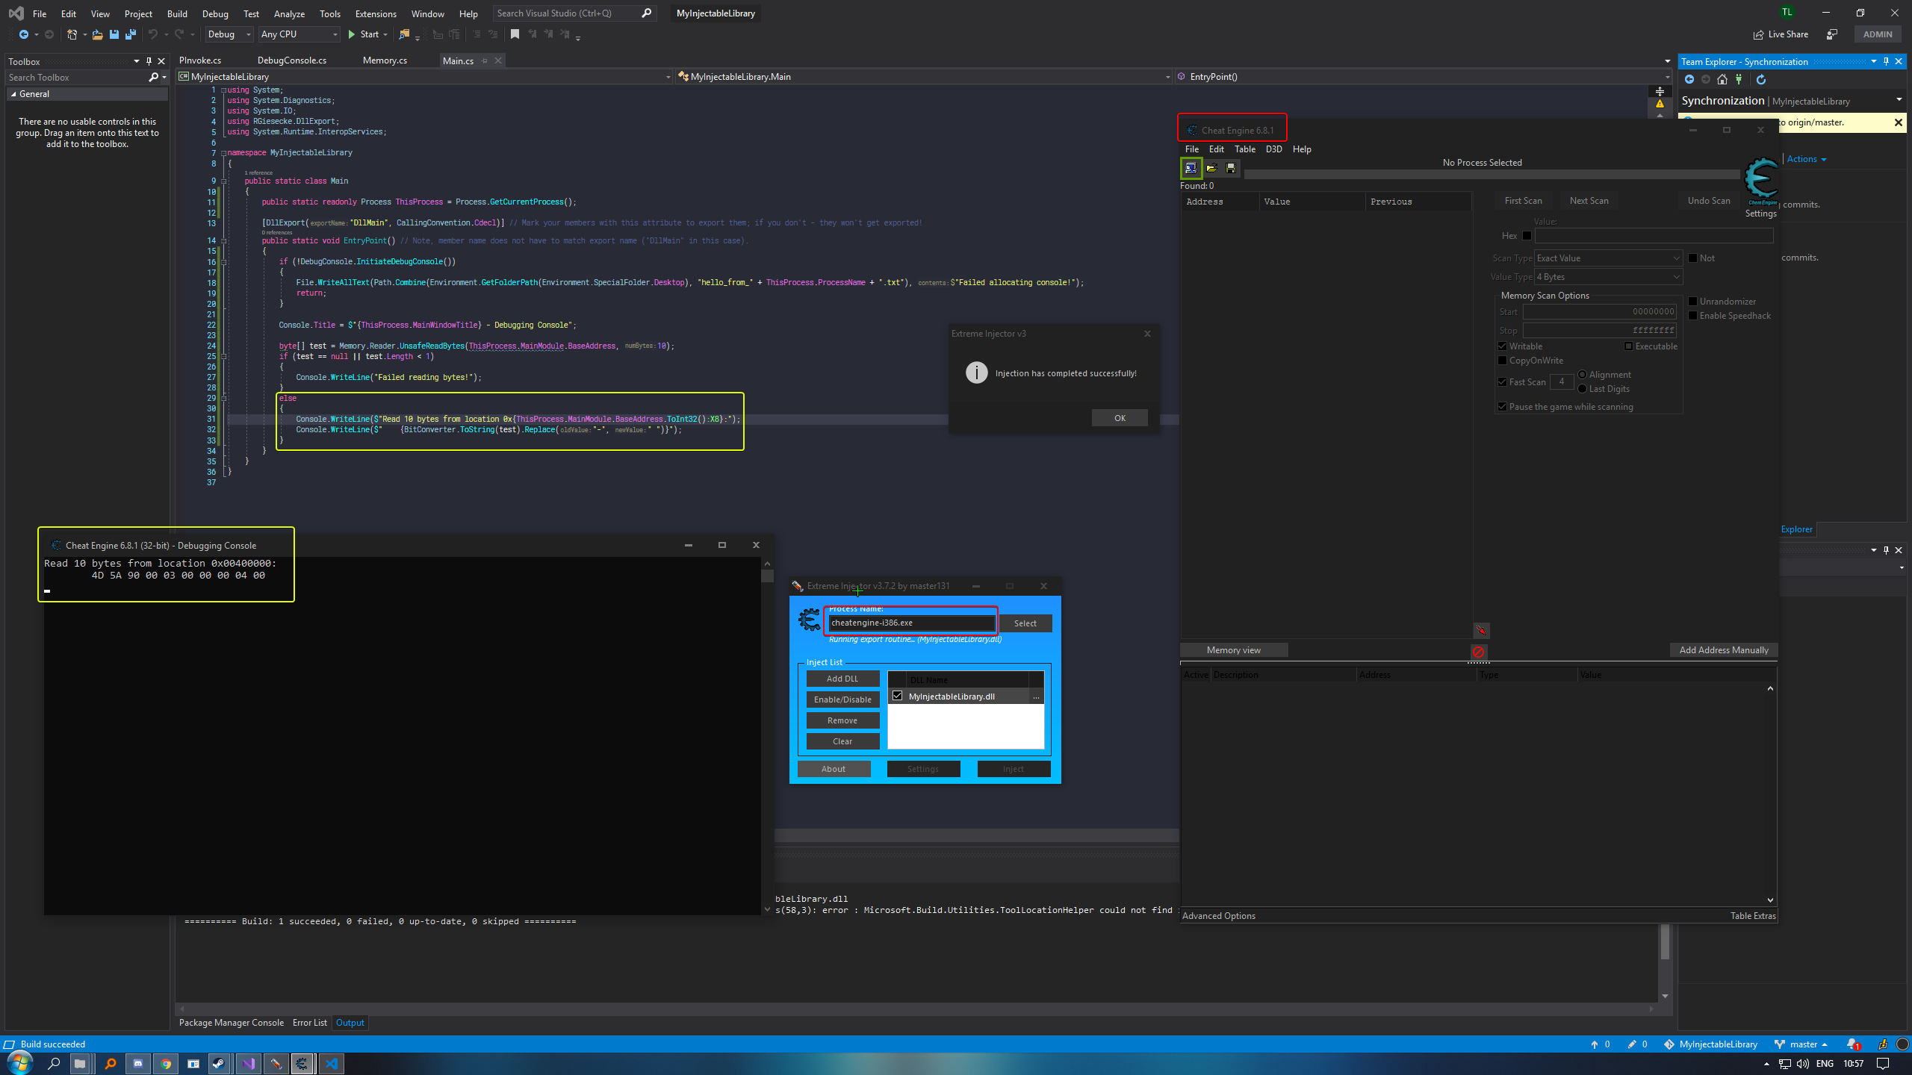
Task: Click Team Explorer Home icon
Action: point(1722,80)
